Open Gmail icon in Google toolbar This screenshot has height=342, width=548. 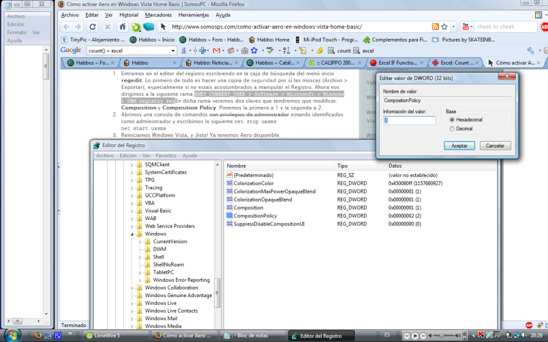[x=217, y=51]
